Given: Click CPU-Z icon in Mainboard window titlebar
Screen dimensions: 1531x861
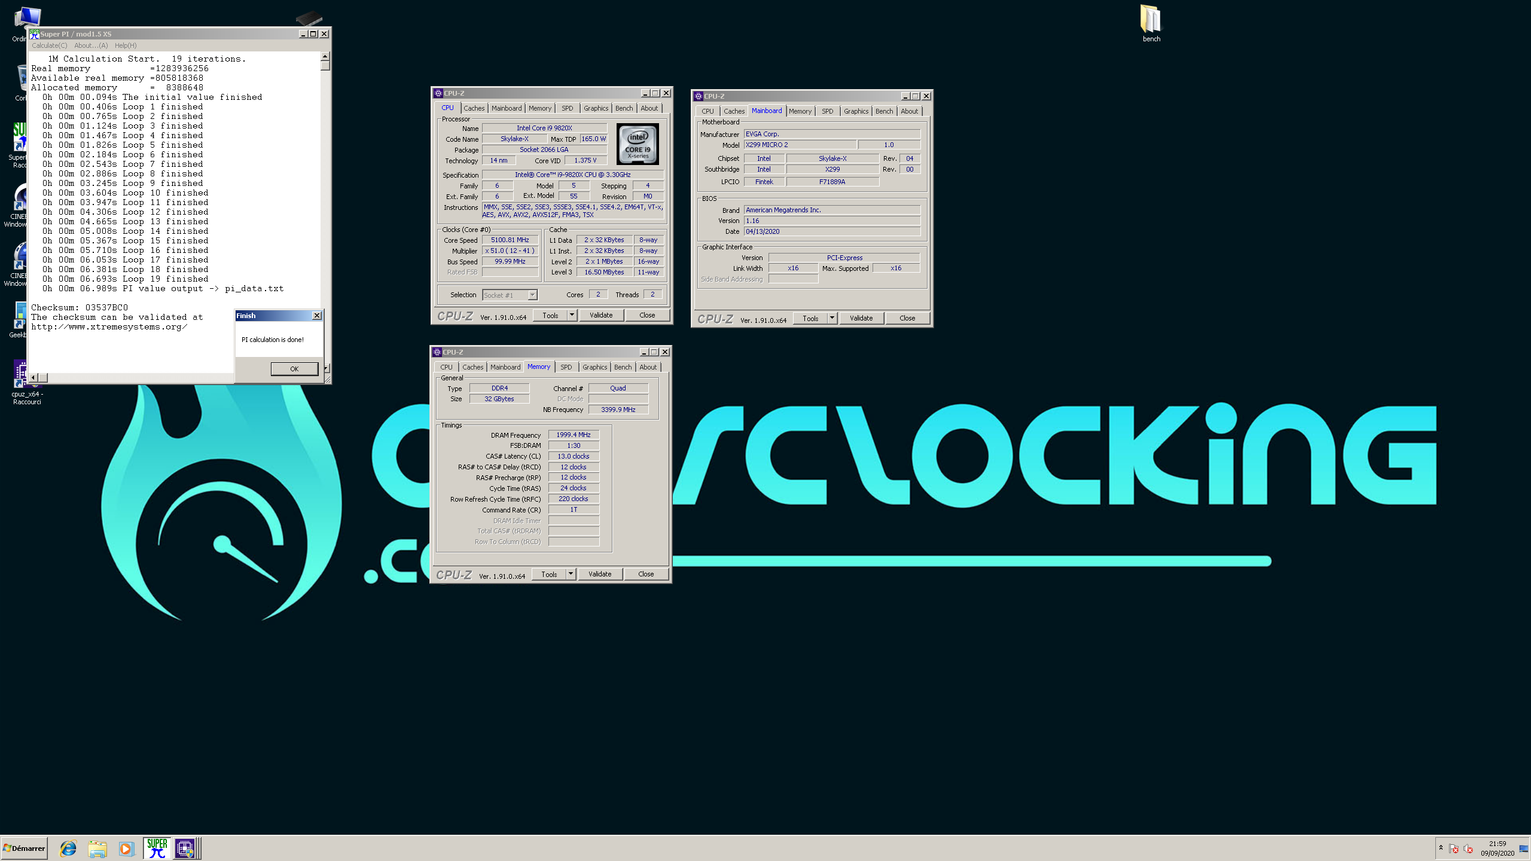Looking at the screenshot, I should click(x=698, y=96).
